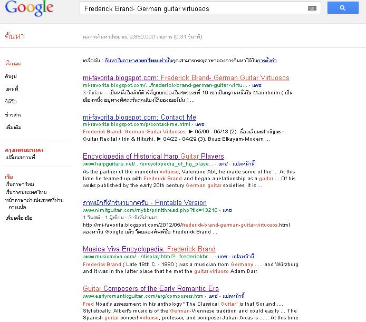The height and width of the screenshot is (322, 366).
Task: Click the green URL mi-favorita.blogspot.com/p/contact-me.html
Action: point(137,124)
